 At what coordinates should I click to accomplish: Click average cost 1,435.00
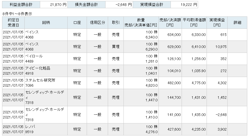(194, 115)
